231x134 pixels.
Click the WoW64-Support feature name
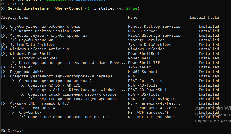143,72
